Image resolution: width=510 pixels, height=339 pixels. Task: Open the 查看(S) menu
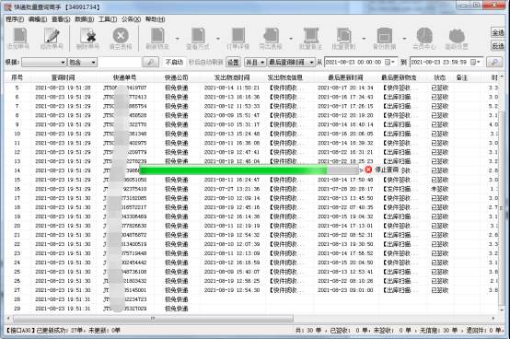61,19
